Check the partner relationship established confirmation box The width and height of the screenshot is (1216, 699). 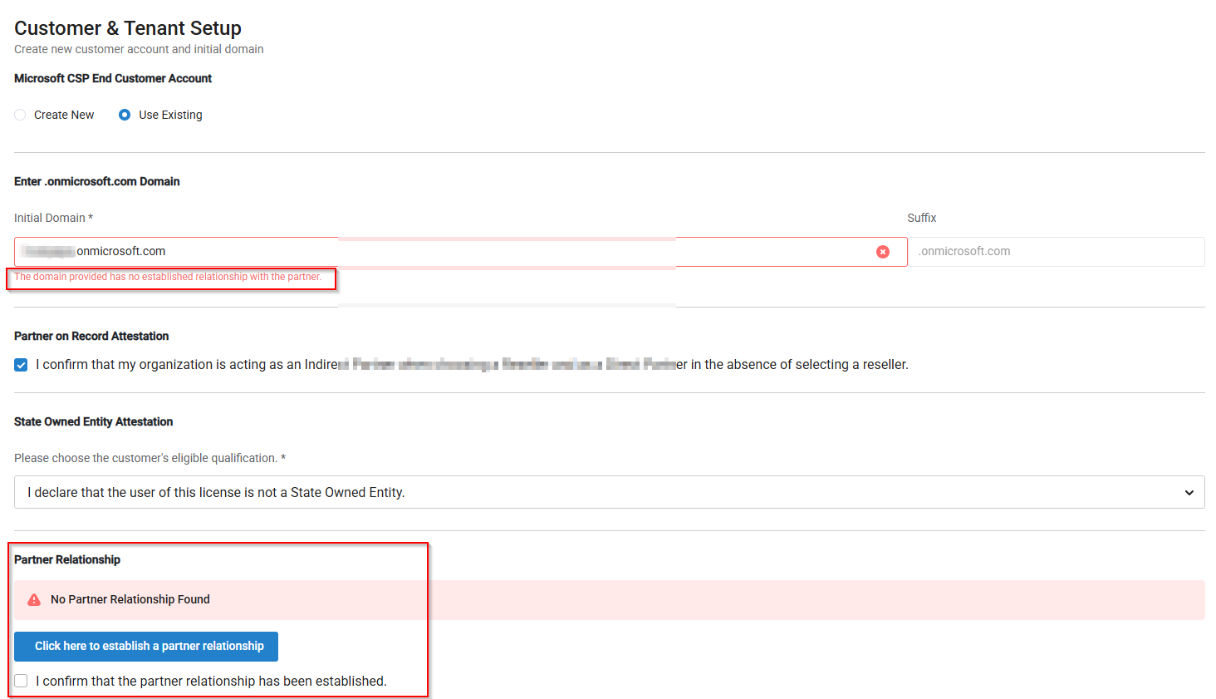(x=21, y=681)
